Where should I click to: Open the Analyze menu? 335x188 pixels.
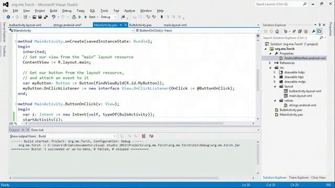(130, 10)
